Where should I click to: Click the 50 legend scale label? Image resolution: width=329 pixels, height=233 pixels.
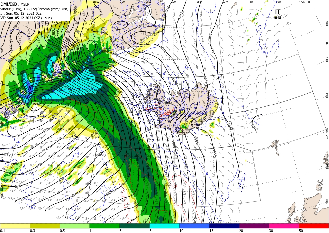coord(301,231)
